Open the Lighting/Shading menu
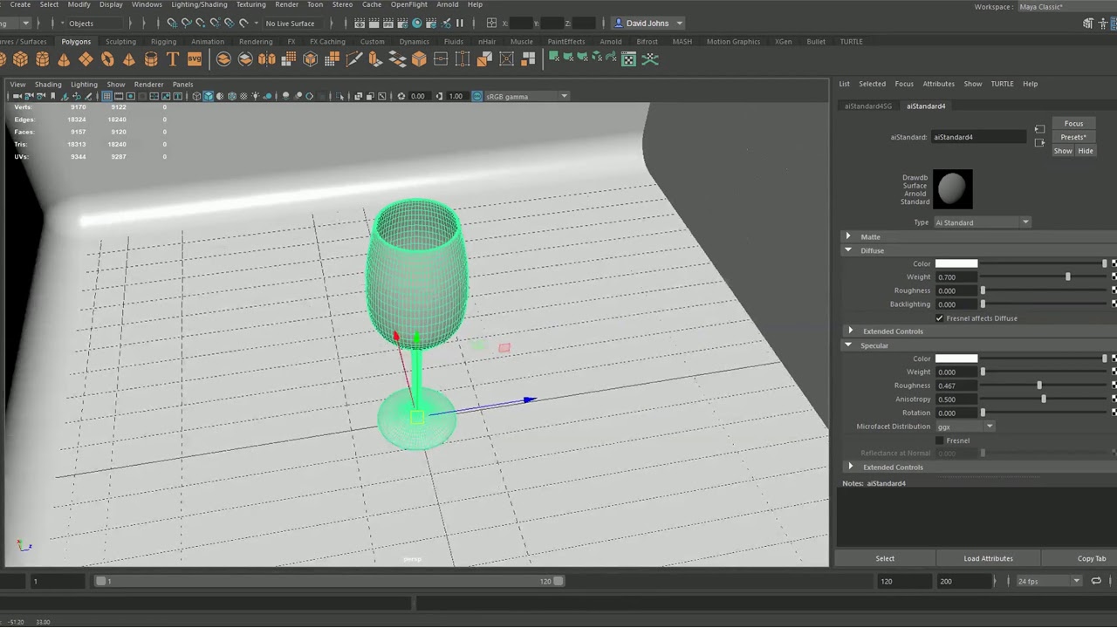The image size is (1117, 628). [199, 4]
